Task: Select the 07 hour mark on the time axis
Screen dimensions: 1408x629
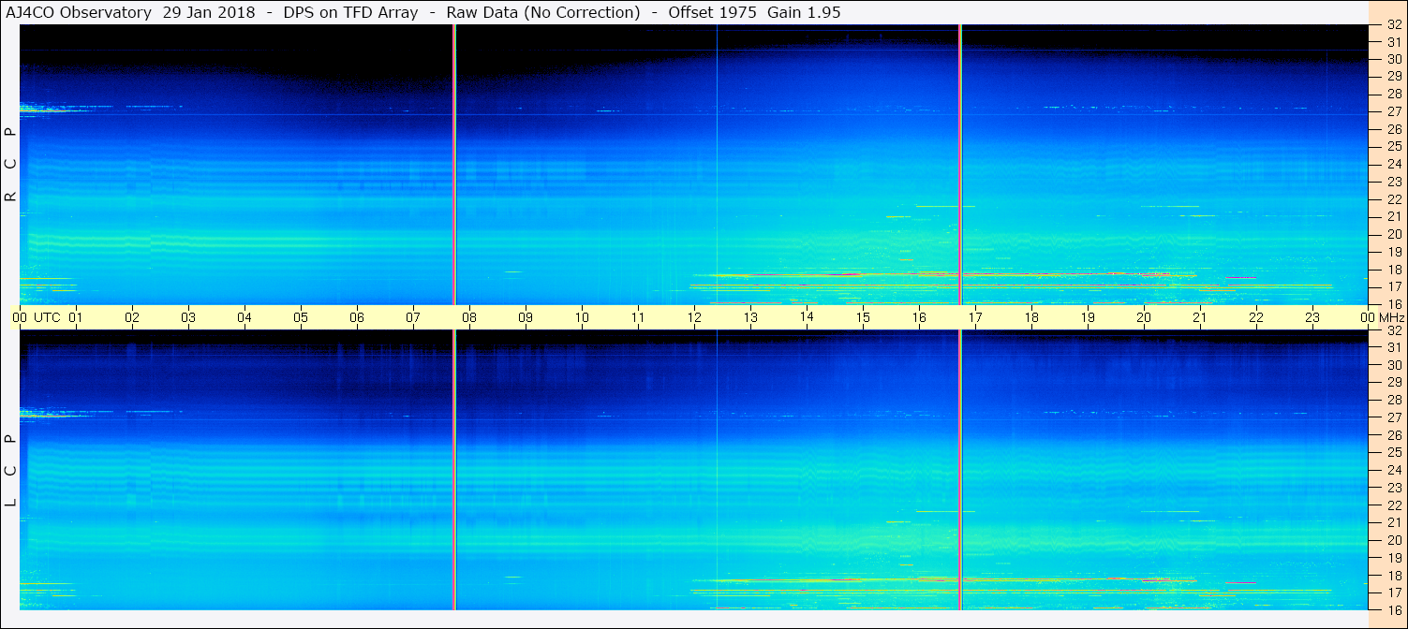Action: coord(413,317)
